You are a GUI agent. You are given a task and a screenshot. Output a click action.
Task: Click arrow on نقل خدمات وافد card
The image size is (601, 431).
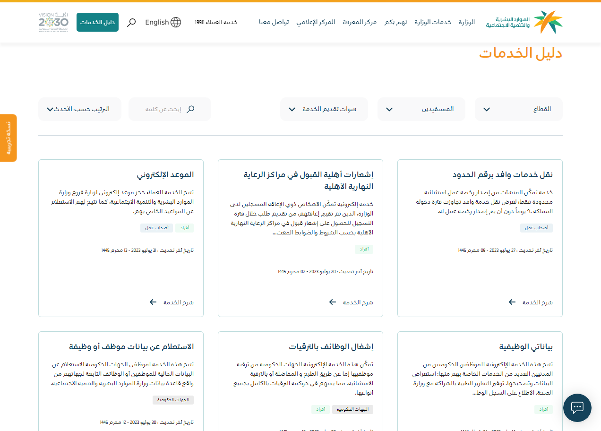pos(512,302)
